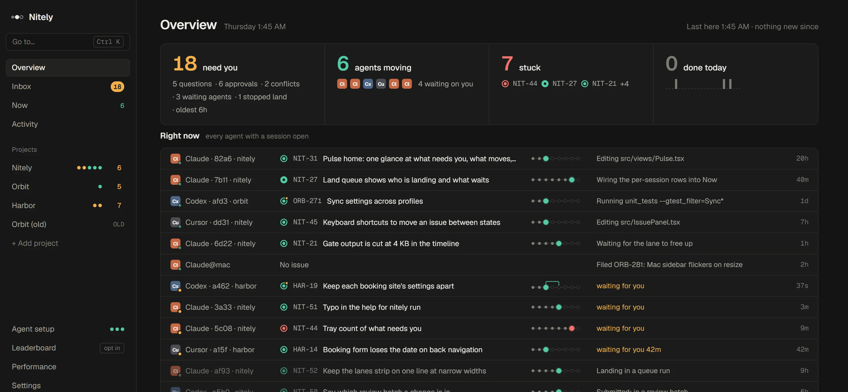Image resolution: width=848 pixels, height=392 pixels.
Task: Click the +4 more stuck issues
Action: 624,84
